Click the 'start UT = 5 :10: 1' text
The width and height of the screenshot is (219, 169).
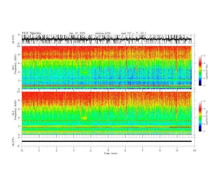coord(134,33)
